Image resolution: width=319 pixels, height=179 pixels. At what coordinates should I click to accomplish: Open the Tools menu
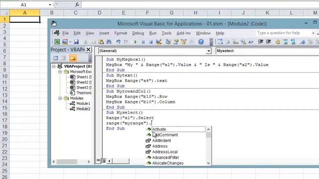[166, 33]
